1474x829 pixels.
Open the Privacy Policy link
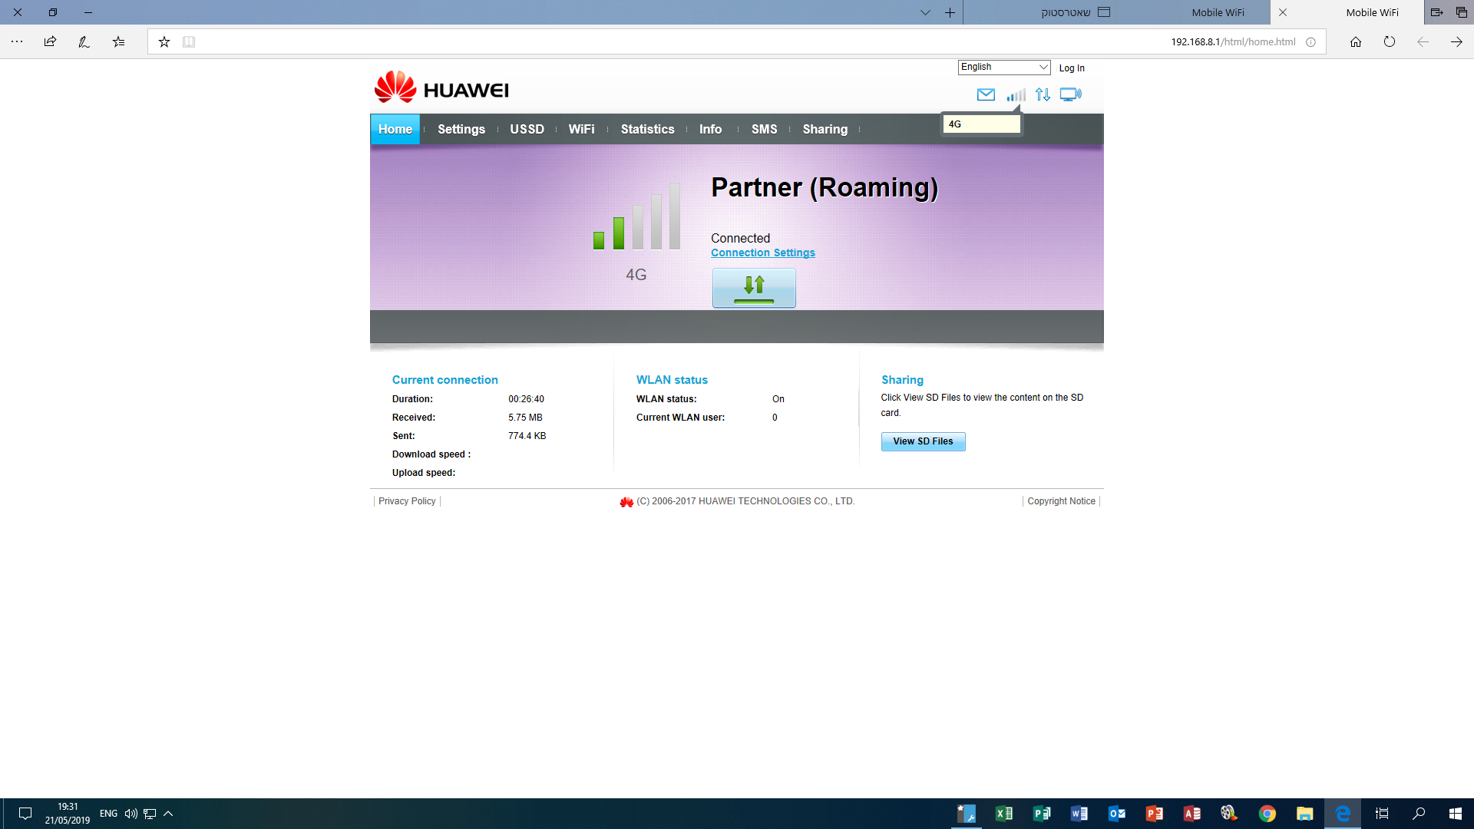pyautogui.click(x=407, y=501)
